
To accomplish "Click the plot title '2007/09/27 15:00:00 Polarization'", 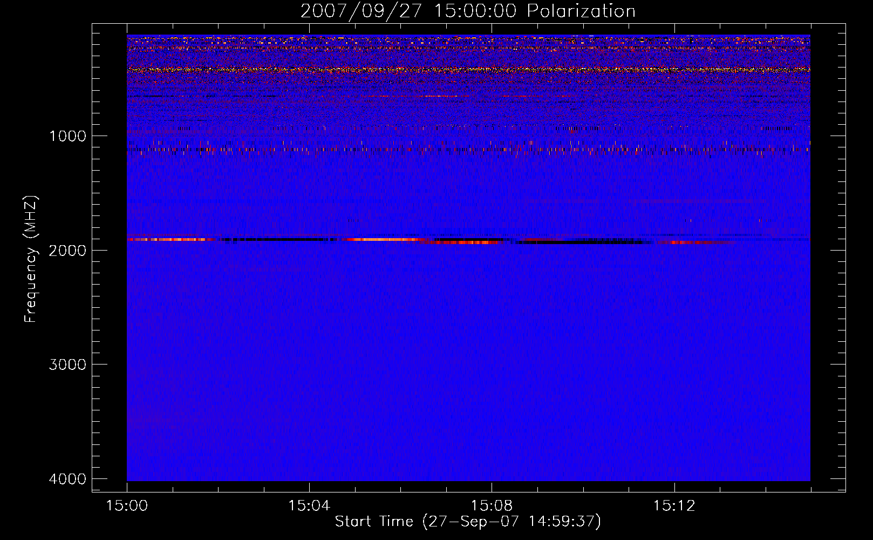I will click(x=468, y=11).
